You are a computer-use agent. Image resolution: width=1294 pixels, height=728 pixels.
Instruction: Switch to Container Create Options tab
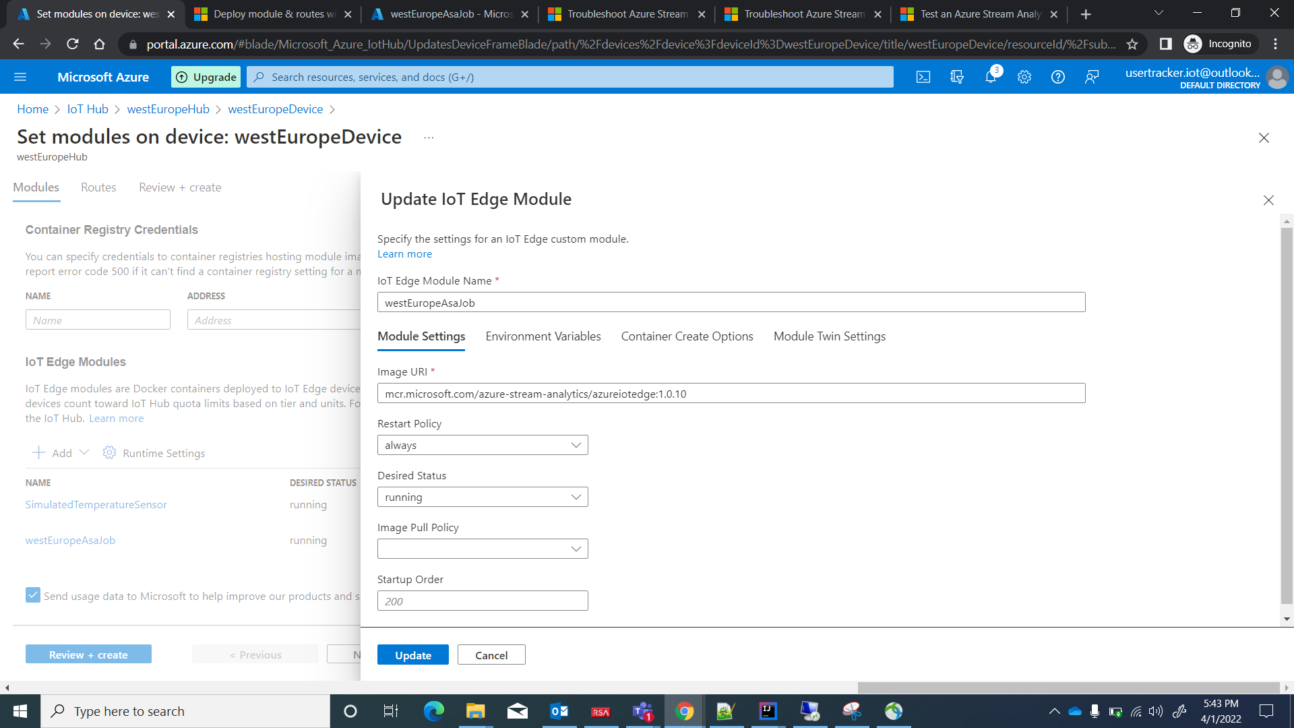tap(687, 336)
